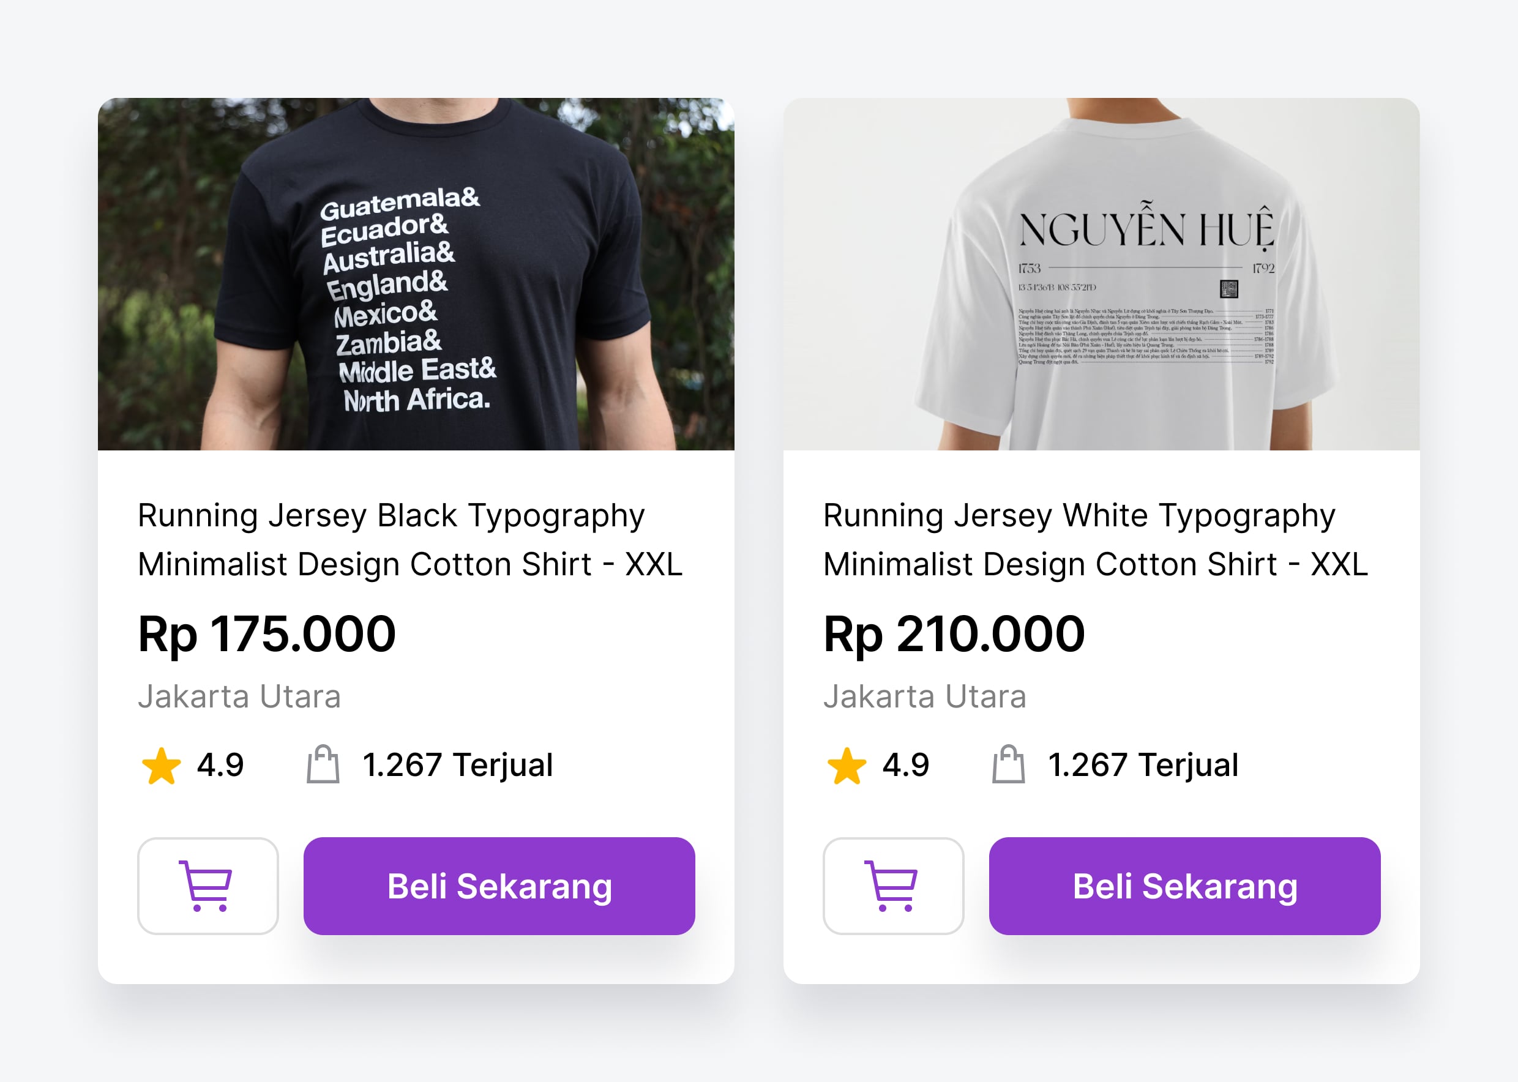Open the white Nguyễn Huệ shirt photo
1518x1082 pixels.
[x=1101, y=274]
